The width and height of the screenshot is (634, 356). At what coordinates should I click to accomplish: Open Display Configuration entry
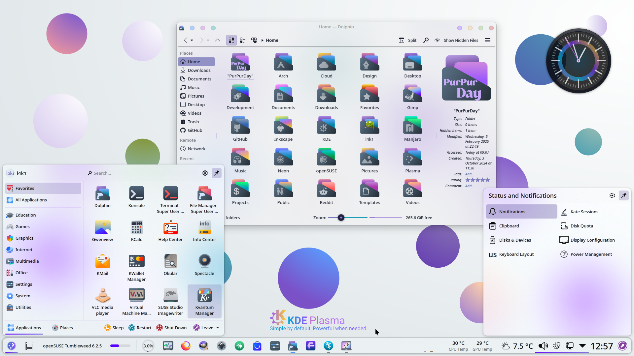pyautogui.click(x=593, y=240)
